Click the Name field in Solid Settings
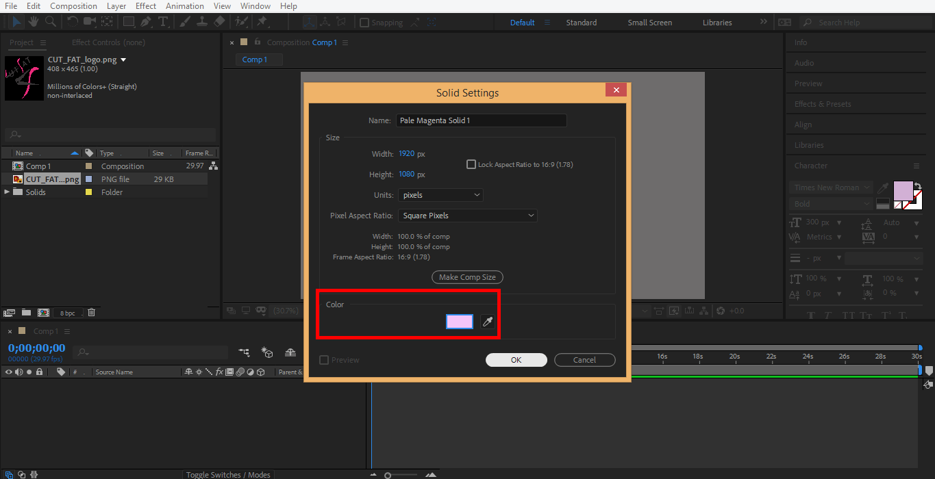This screenshot has height=479, width=935. 482,120
